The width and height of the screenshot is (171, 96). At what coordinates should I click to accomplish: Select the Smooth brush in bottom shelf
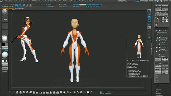pyautogui.click(x=24, y=93)
